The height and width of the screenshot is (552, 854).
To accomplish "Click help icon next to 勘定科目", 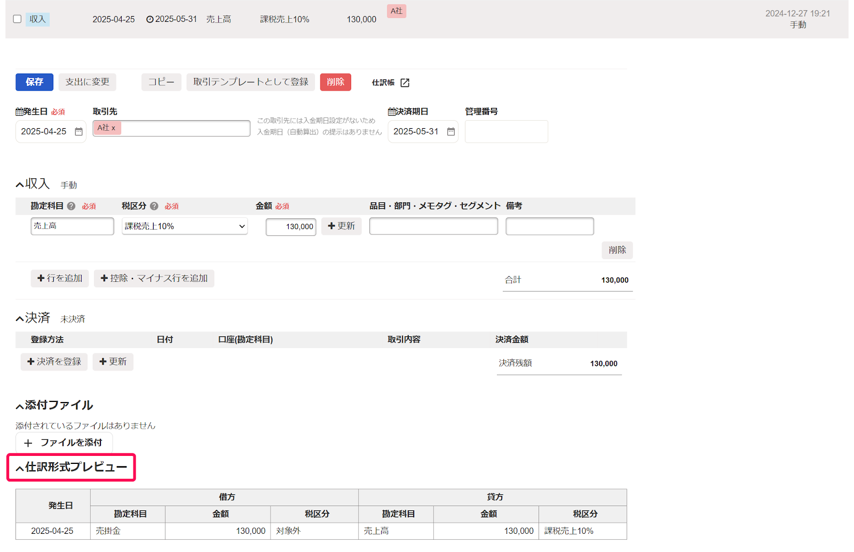I will pos(71,206).
